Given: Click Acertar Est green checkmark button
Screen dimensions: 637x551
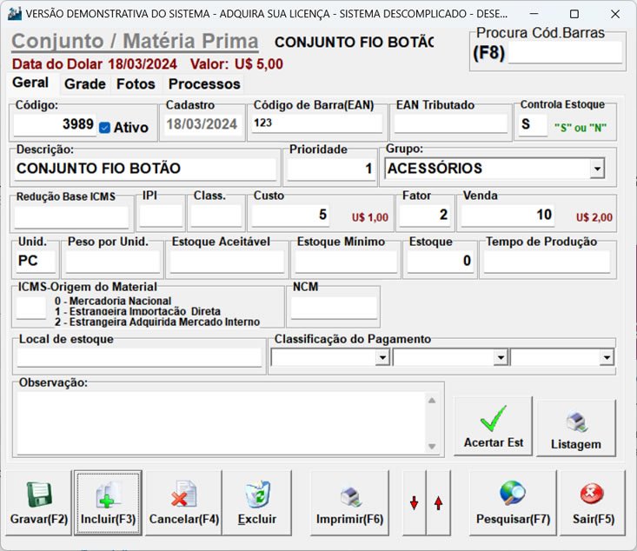Looking at the screenshot, I should (493, 426).
